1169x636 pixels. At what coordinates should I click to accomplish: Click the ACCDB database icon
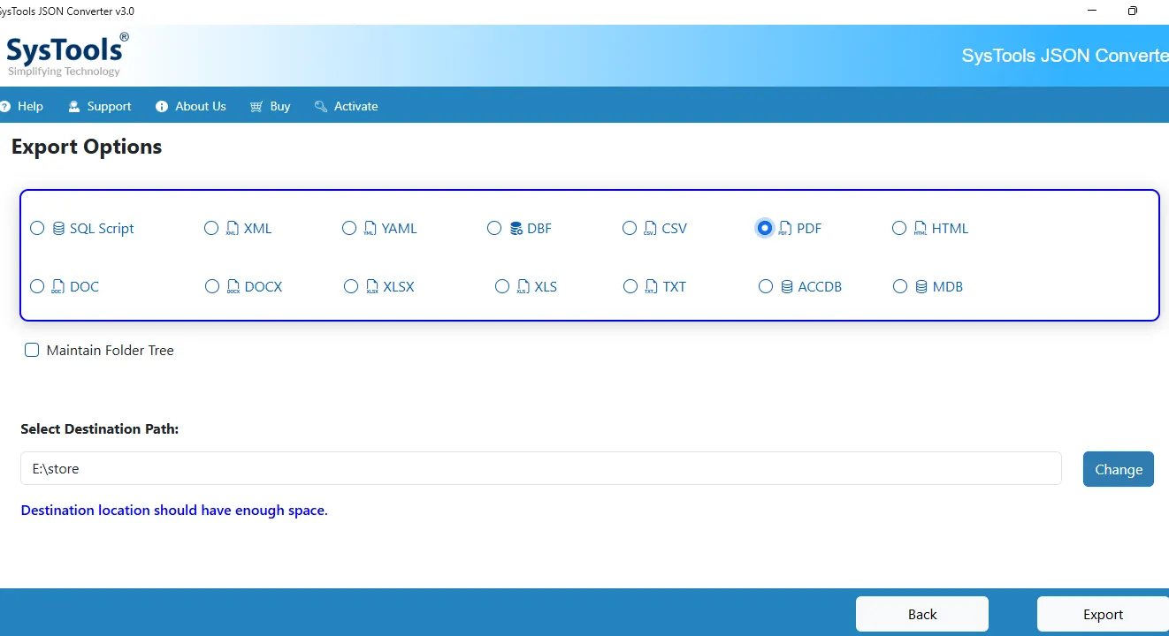pyautogui.click(x=787, y=287)
